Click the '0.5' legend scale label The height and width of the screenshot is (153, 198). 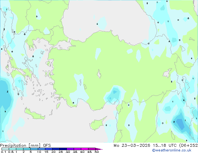click(x=11, y=152)
